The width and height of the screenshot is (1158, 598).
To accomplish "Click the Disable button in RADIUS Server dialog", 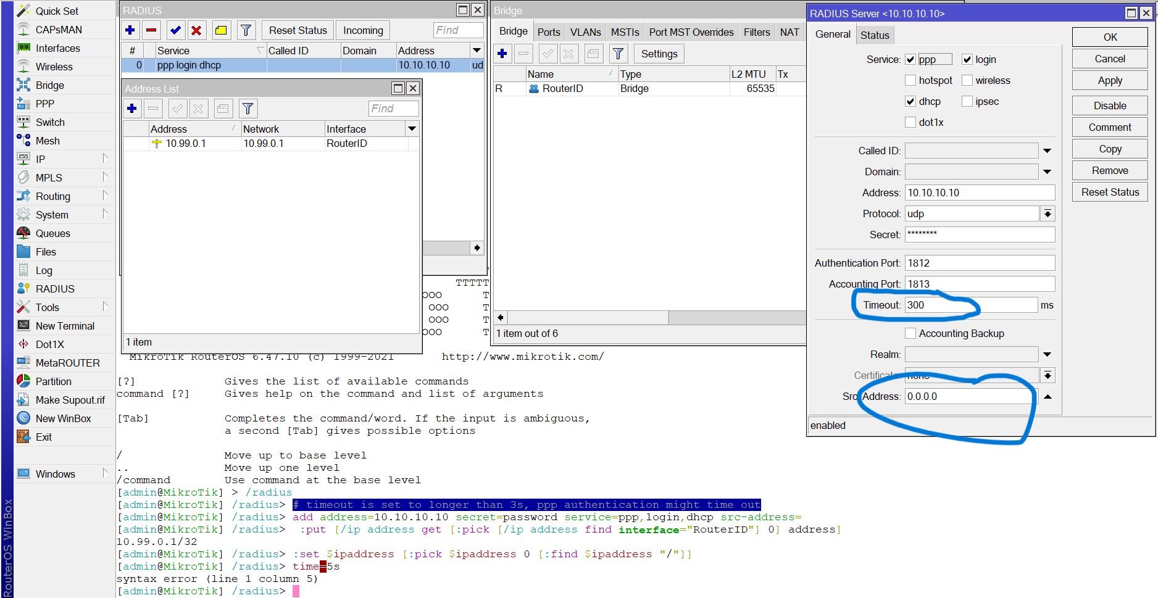I will pos(1110,106).
